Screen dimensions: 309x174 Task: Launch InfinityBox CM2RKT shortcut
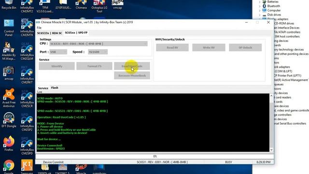click(x=27, y=75)
